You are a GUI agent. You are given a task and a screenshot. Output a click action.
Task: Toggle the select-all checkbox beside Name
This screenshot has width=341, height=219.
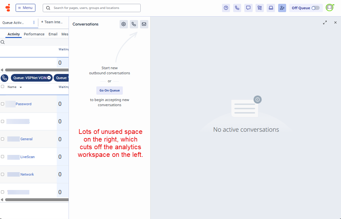3,86
